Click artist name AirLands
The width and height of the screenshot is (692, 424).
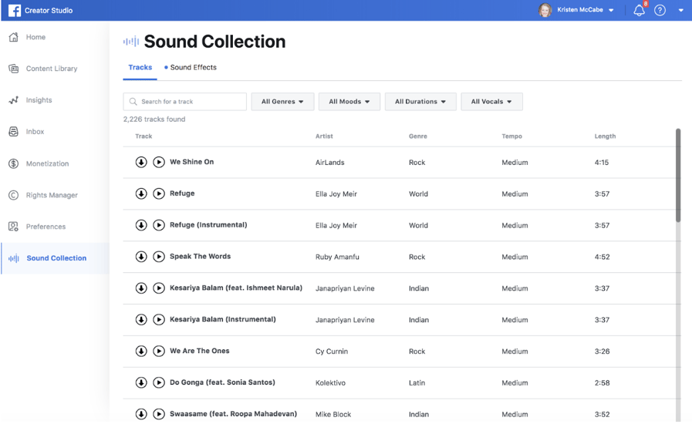(x=329, y=163)
